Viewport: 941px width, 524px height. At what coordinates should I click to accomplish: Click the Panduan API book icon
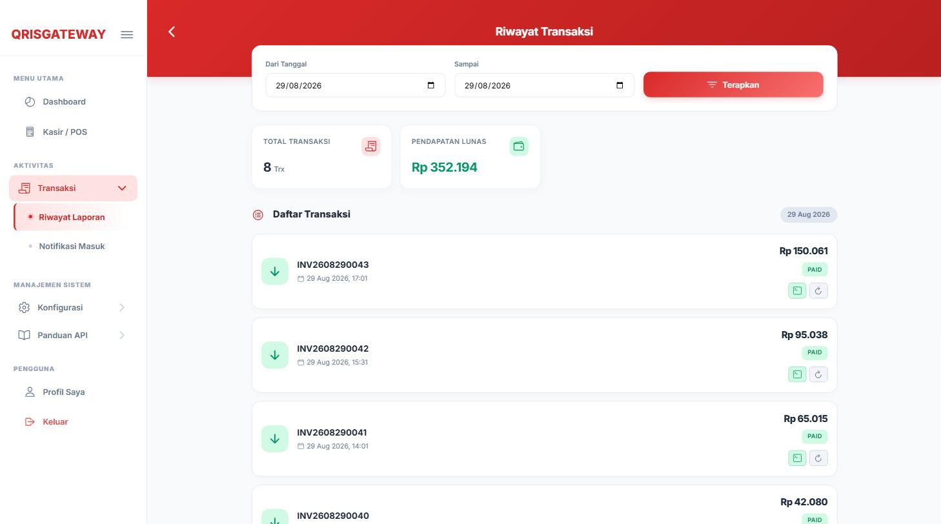click(x=24, y=335)
